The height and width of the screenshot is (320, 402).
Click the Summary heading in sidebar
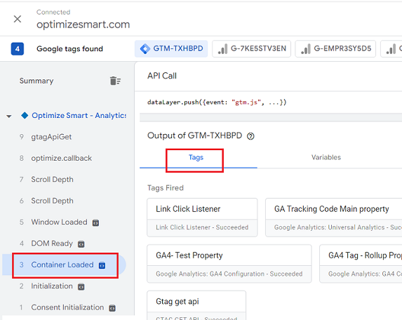point(36,81)
